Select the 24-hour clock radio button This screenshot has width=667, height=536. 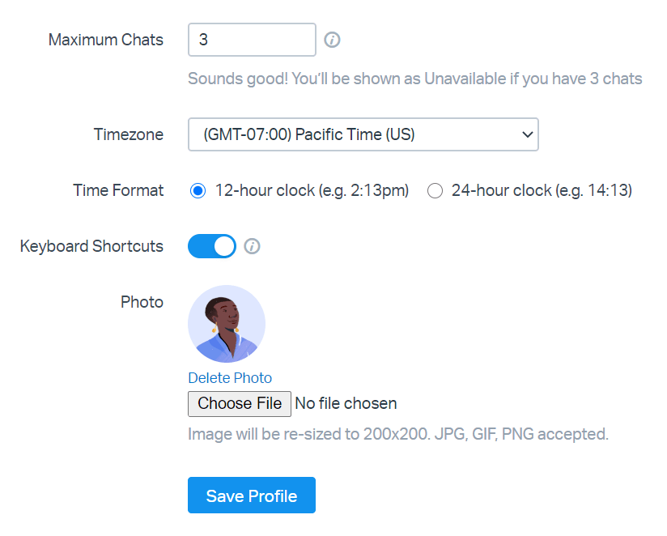coord(435,191)
